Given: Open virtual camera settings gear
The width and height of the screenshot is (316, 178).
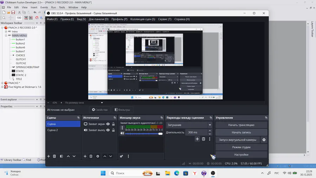Looking at the screenshot, I should [264, 140].
